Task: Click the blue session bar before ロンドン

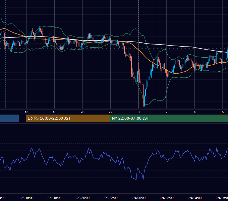Action: coord(9,118)
